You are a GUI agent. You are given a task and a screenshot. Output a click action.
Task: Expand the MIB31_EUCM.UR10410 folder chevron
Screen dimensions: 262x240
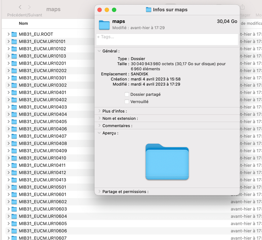tap(8, 158)
